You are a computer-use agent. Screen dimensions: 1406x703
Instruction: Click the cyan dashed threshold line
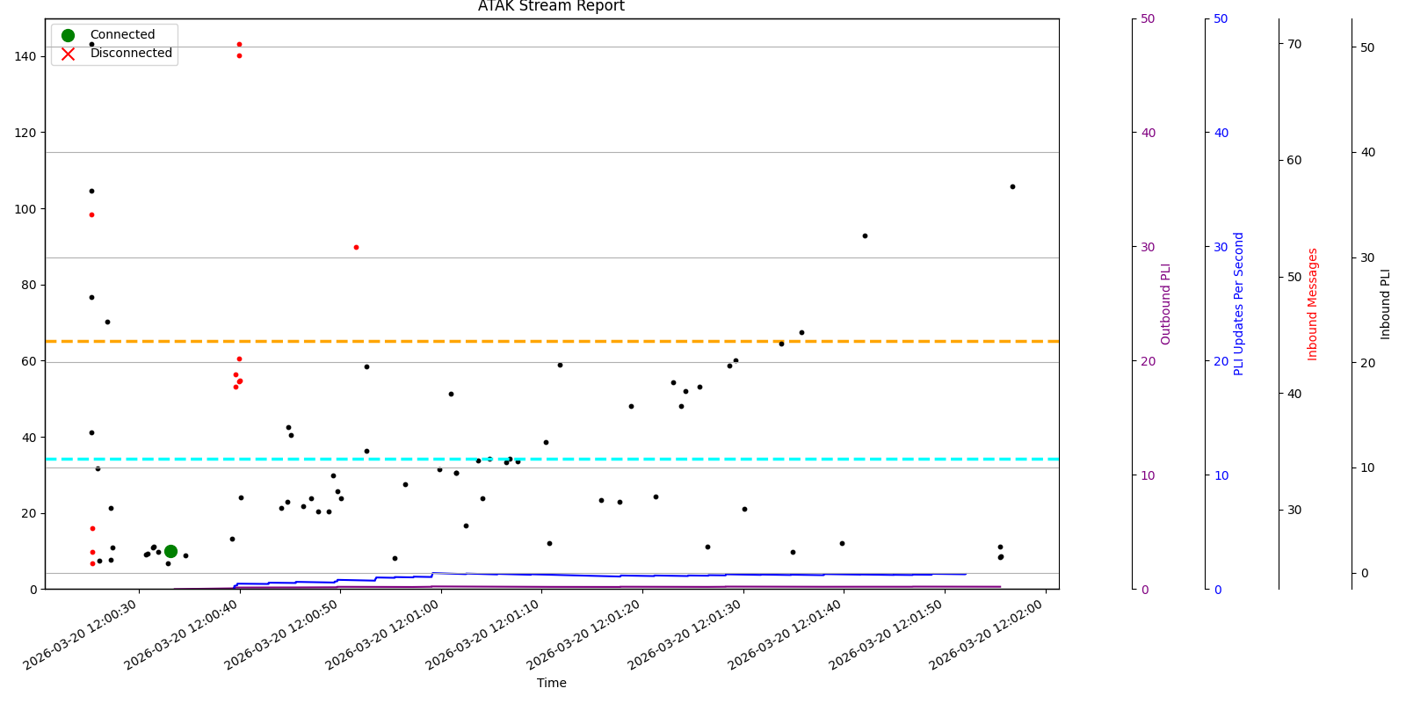[x=615, y=459]
